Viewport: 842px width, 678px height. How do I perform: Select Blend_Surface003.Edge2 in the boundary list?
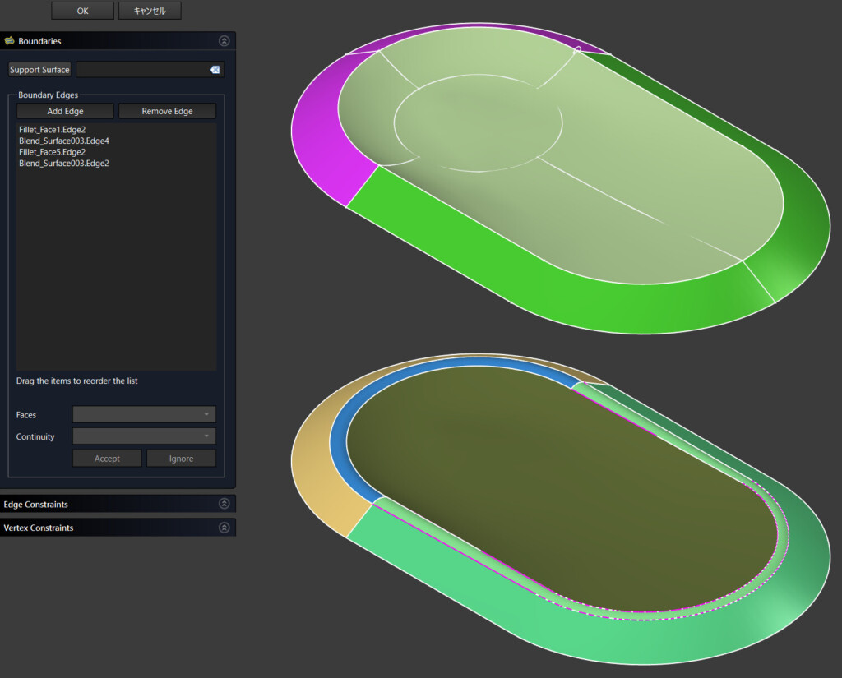click(64, 164)
